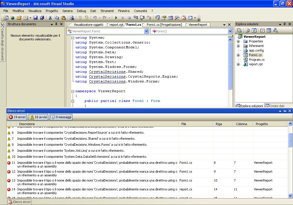Click the Paste clipboard icon
Screen dimensions: 293x205
tap(64, 18)
